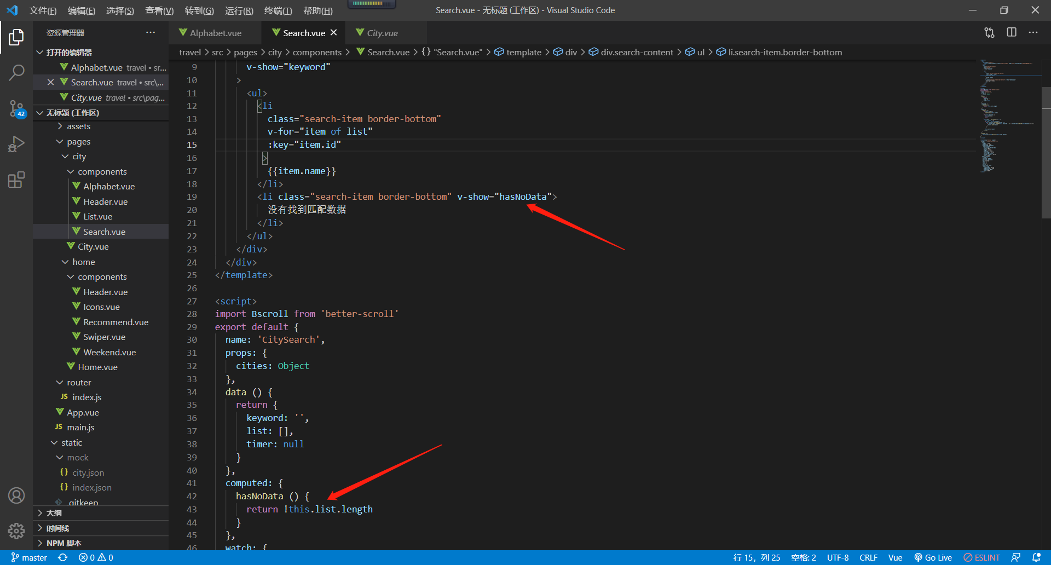
Task: Click the editor vertical scrollbar
Action: coord(1046,153)
